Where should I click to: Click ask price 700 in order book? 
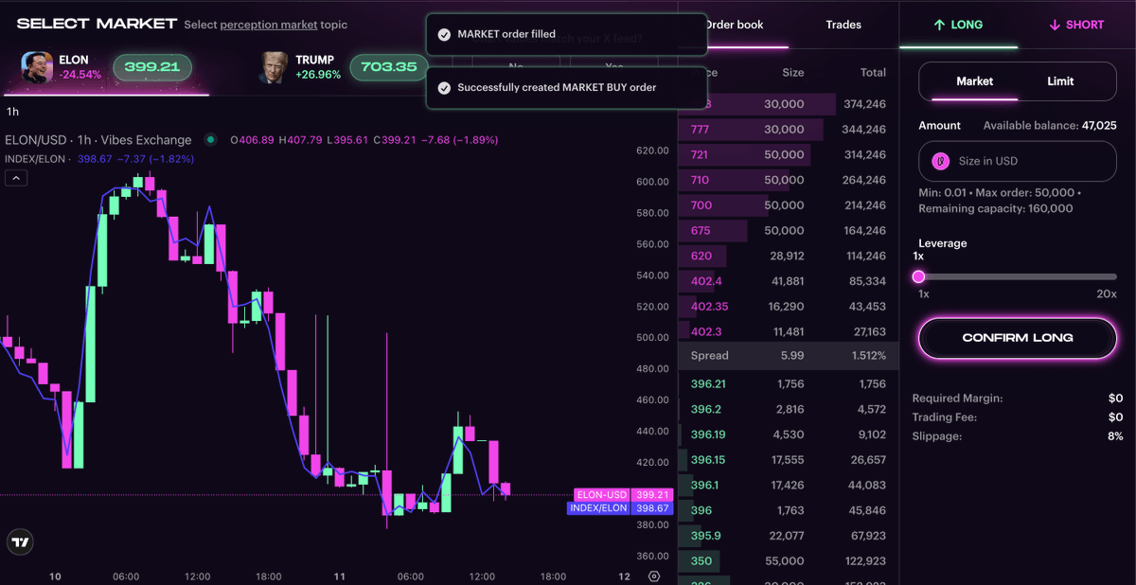click(701, 205)
